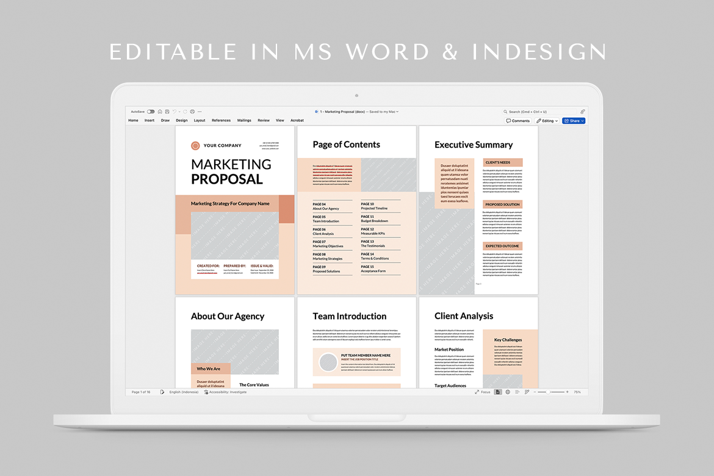Image resolution: width=714 pixels, height=476 pixels.
Task: Open the Design ribbon tab
Action: pos(182,121)
